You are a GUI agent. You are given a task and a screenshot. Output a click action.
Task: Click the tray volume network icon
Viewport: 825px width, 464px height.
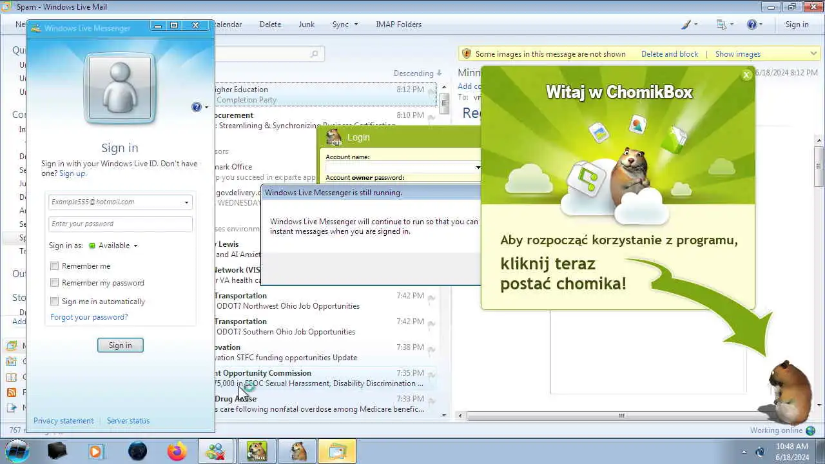[761, 452]
